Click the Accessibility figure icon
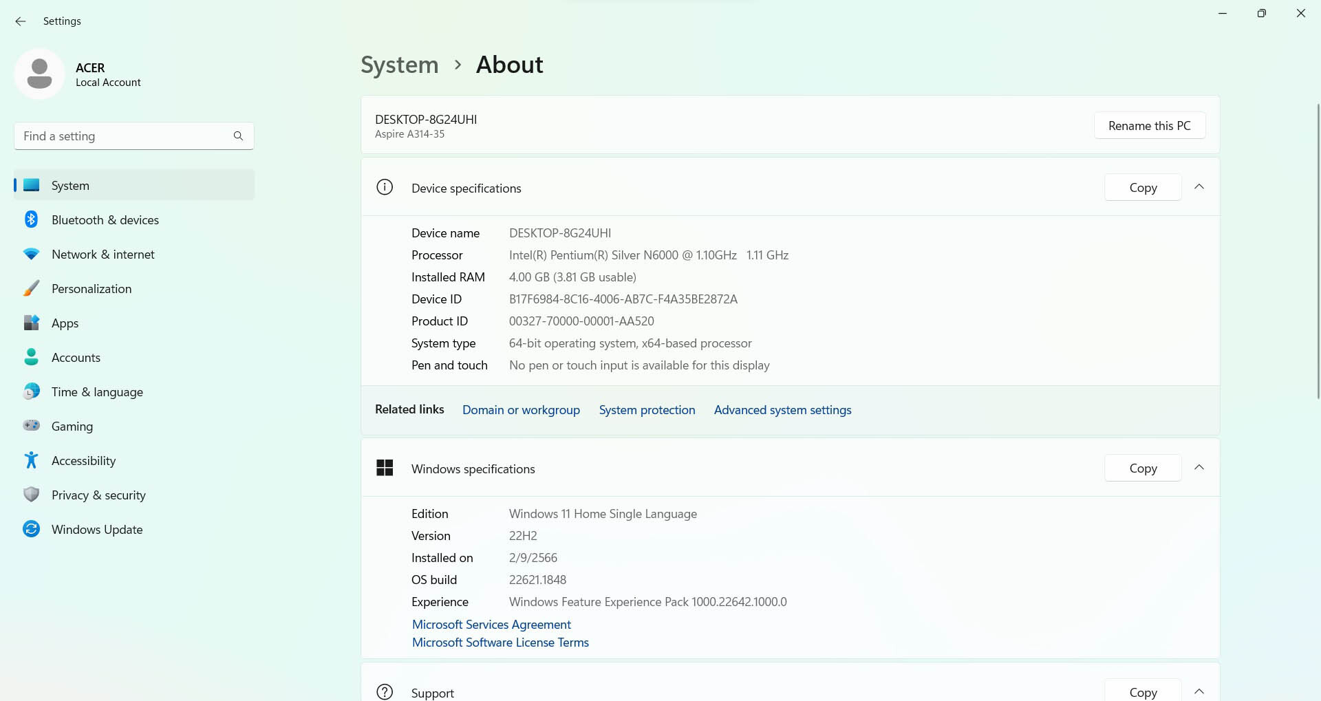Image resolution: width=1321 pixels, height=701 pixels. coord(31,460)
